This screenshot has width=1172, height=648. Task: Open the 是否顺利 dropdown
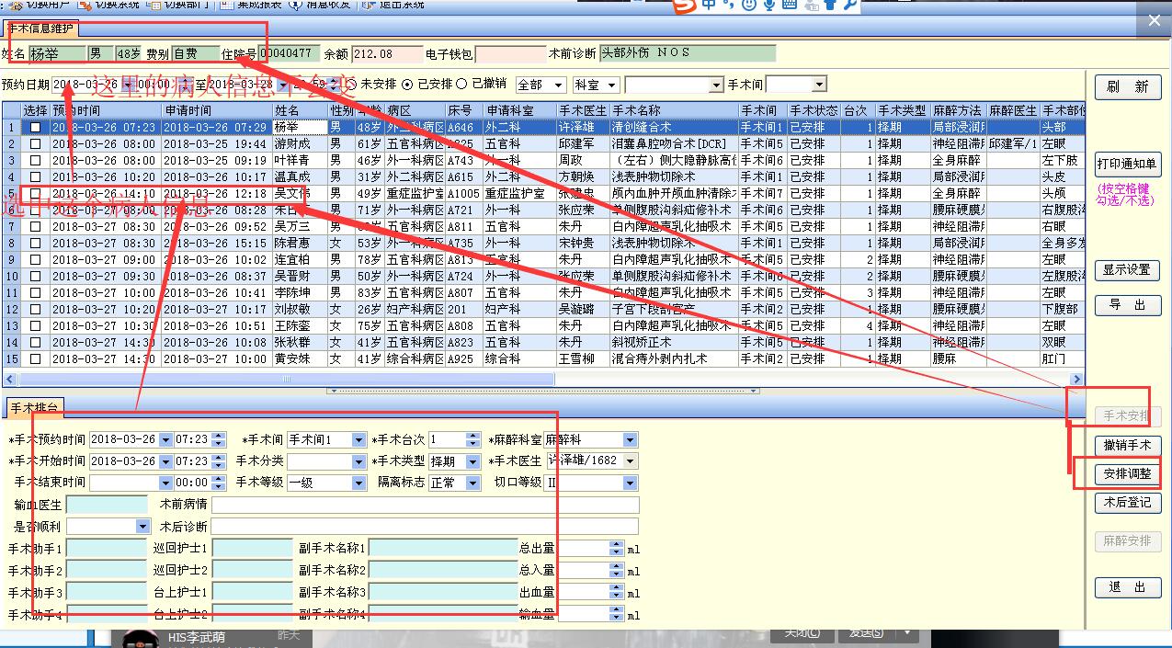coord(142,526)
